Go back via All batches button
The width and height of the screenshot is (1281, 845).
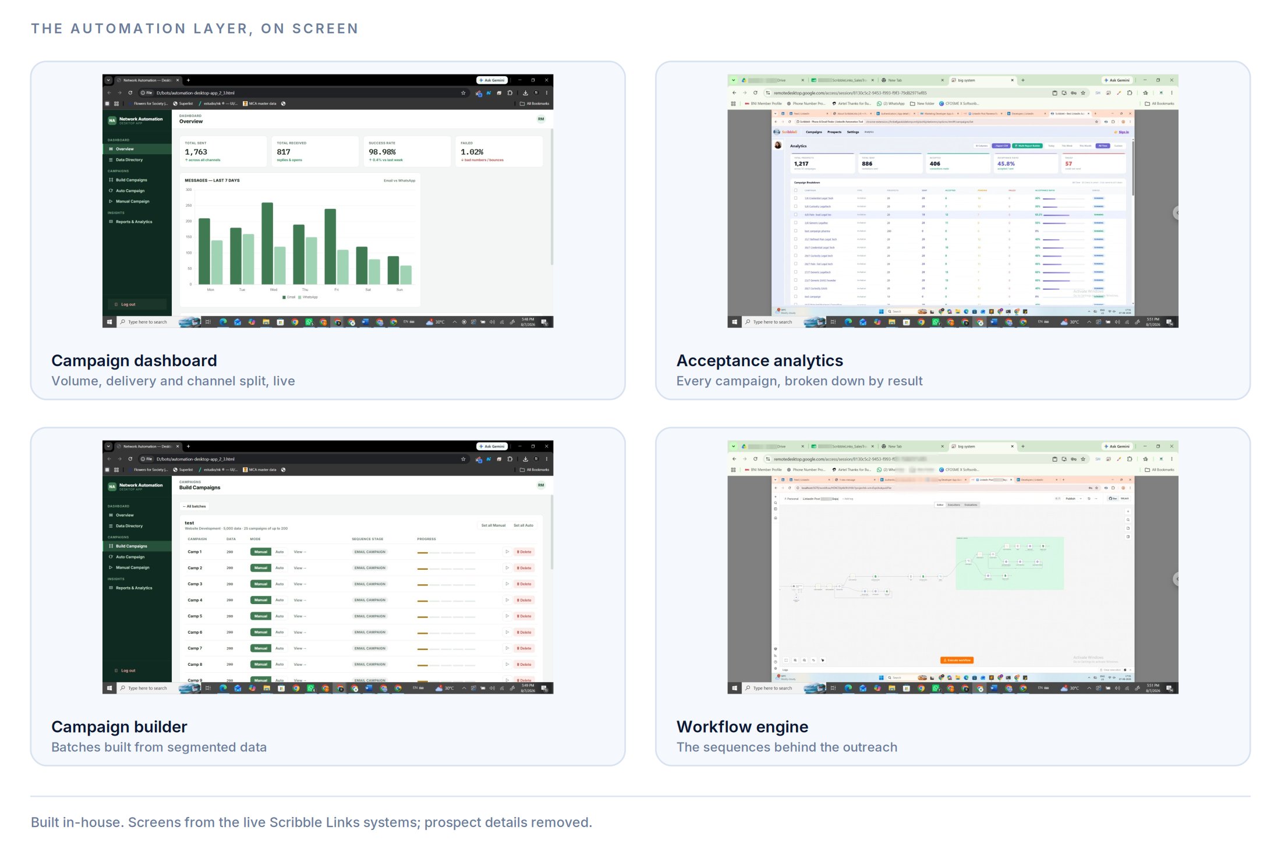tap(194, 506)
